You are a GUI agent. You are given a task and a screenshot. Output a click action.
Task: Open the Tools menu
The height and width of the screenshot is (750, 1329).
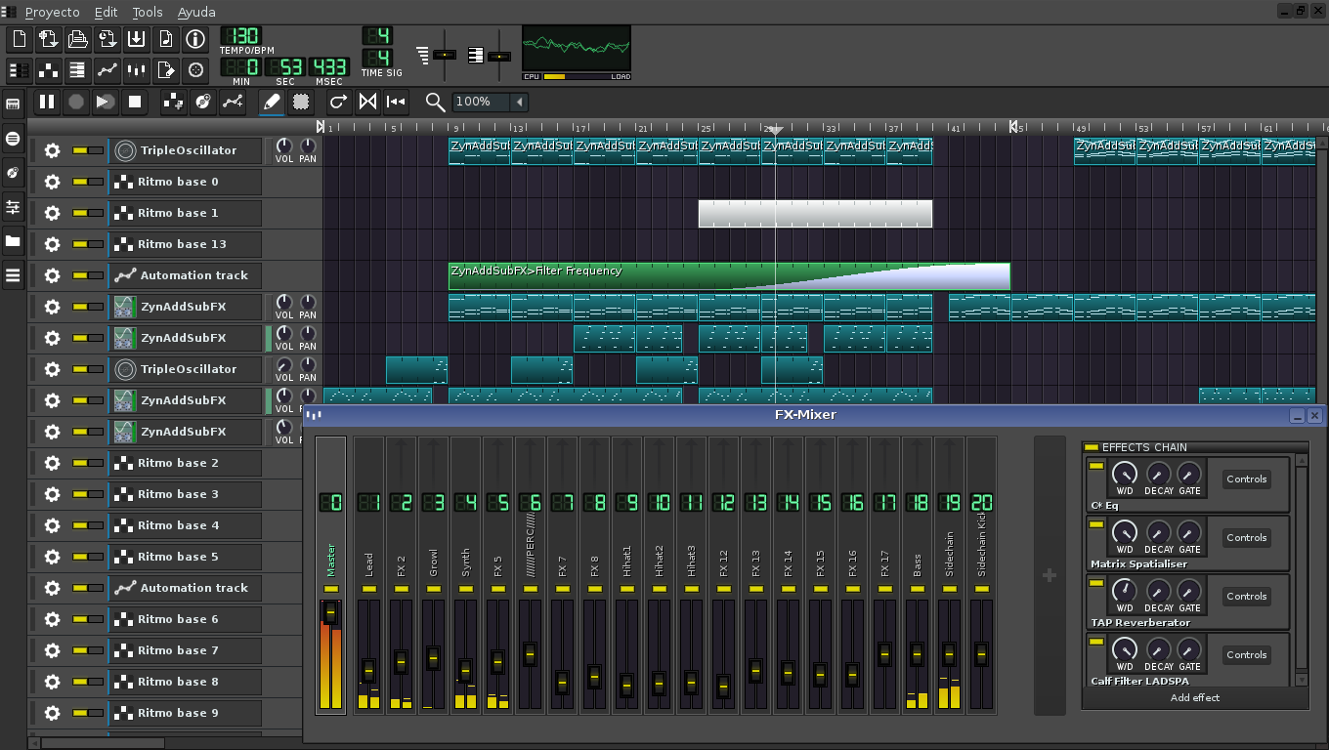[148, 12]
